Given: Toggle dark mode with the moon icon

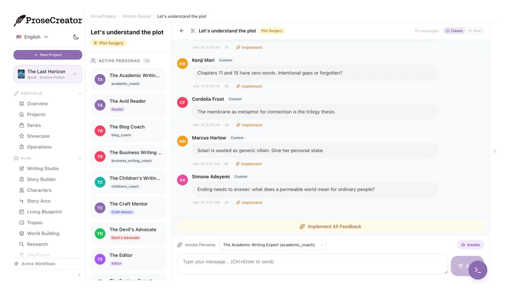Looking at the screenshot, I should pos(76,37).
